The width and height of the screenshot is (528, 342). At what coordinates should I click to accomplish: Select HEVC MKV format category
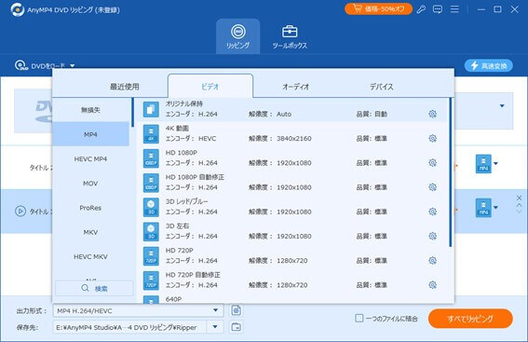(90, 256)
